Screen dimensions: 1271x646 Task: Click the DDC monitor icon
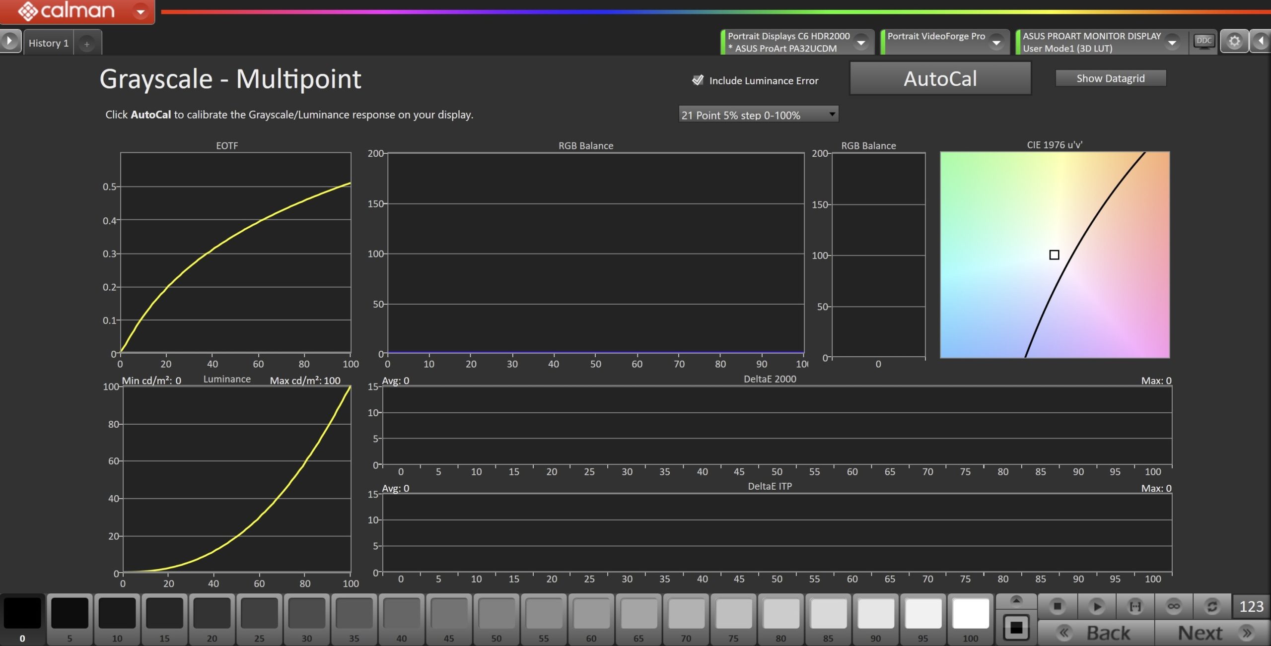pyautogui.click(x=1204, y=41)
